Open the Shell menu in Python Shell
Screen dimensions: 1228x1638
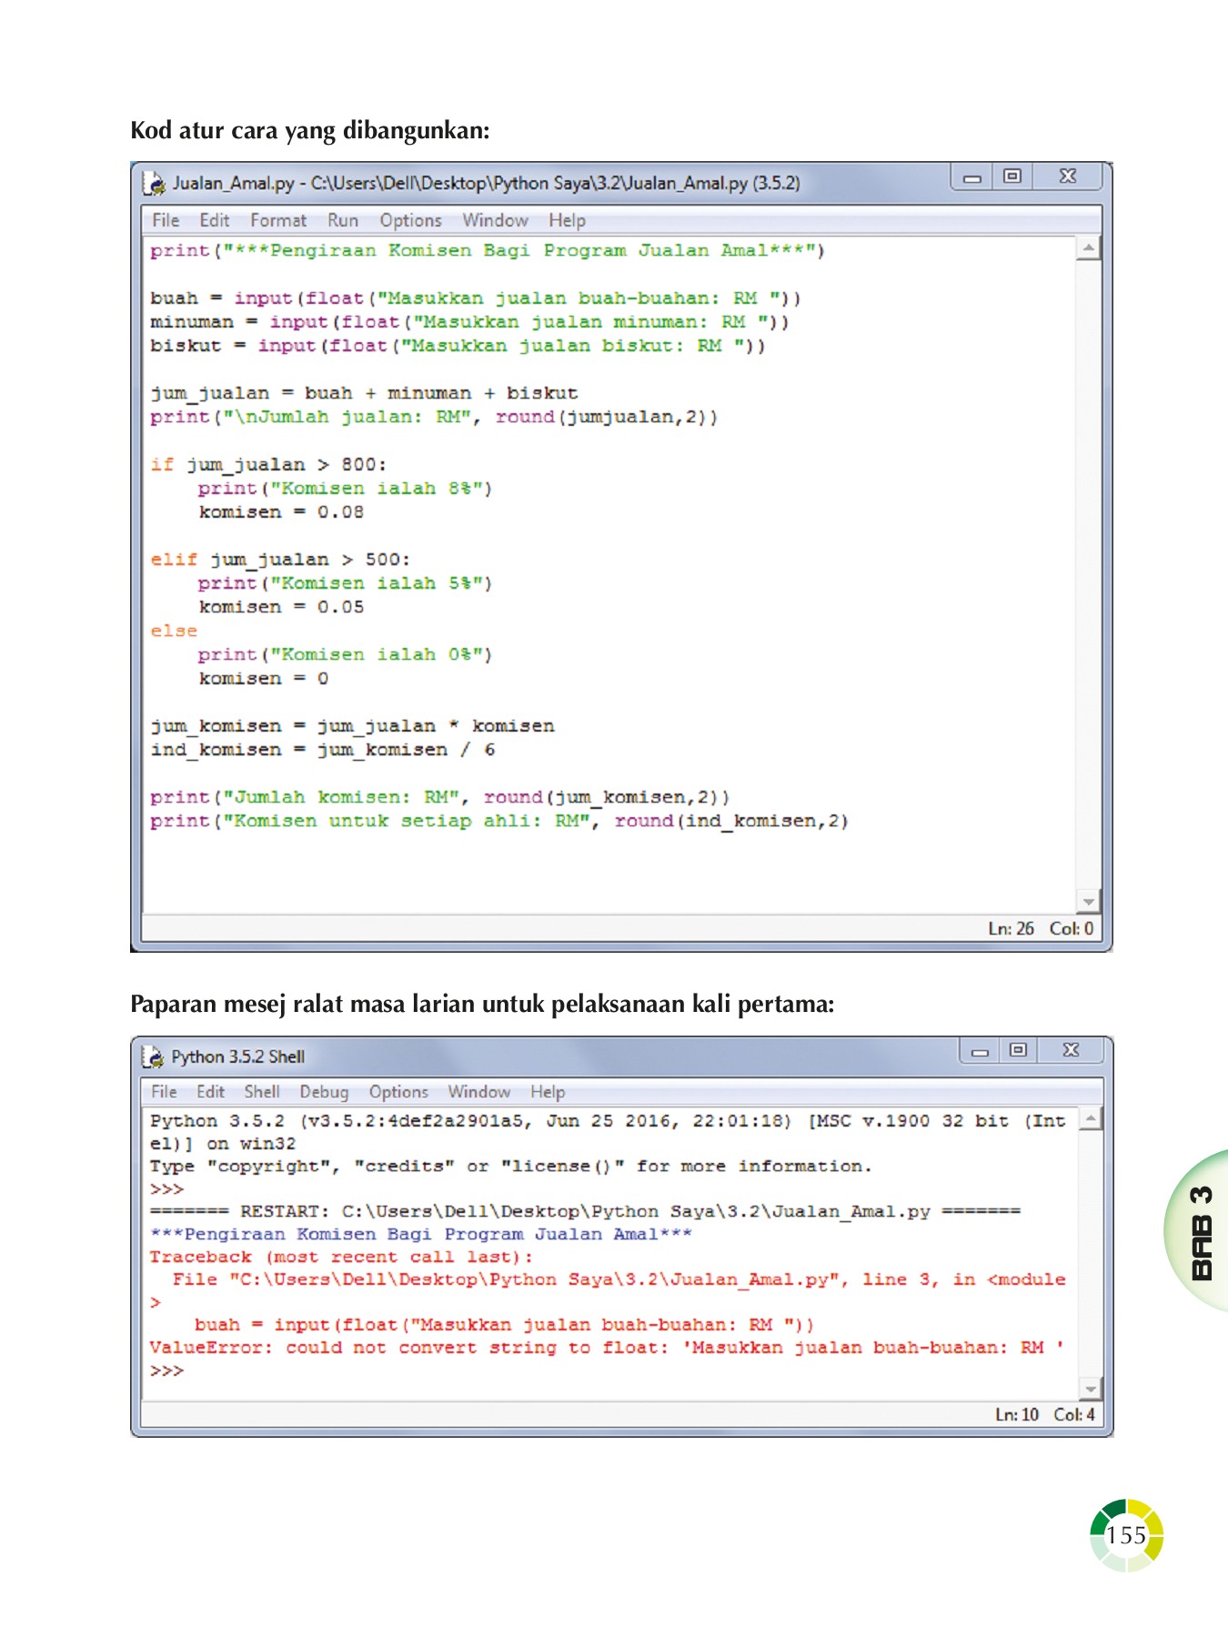pyautogui.click(x=262, y=1092)
